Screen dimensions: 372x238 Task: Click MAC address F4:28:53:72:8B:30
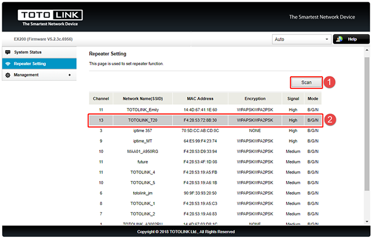[x=200, y=120]
